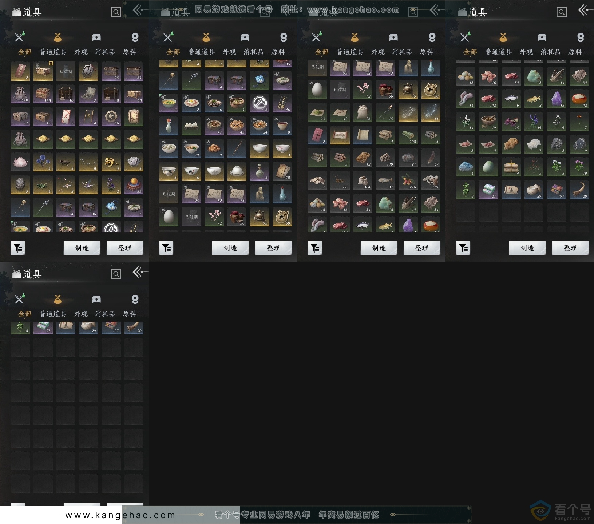Click the coin emblem item with count 56
This screenshot has height=524, width=594.
[111, 117]
